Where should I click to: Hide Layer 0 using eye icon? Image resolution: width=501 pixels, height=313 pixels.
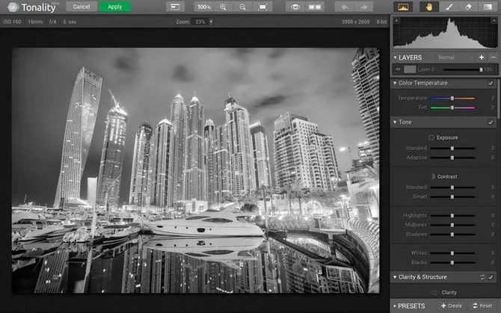(399, 69)
